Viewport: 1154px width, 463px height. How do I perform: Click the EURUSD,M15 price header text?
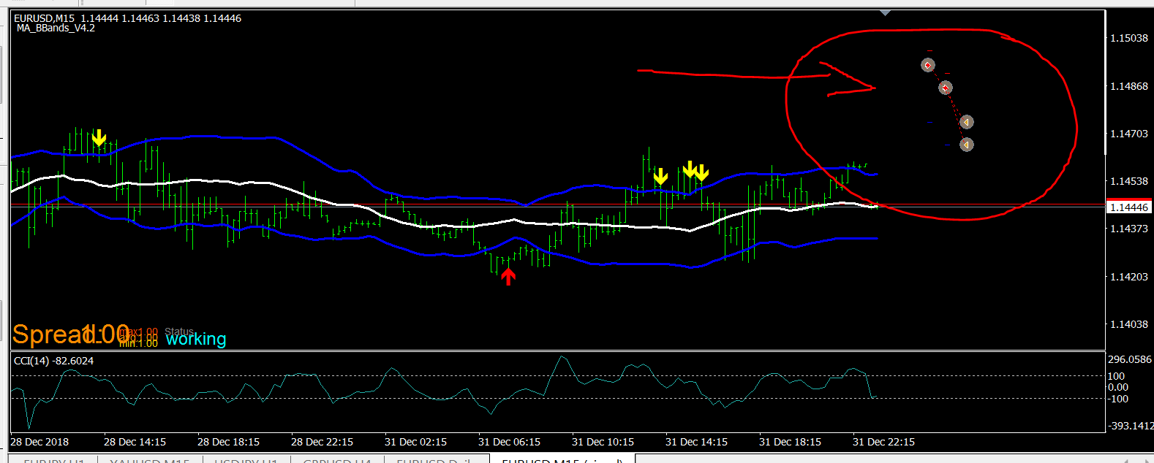pos(127,18)
